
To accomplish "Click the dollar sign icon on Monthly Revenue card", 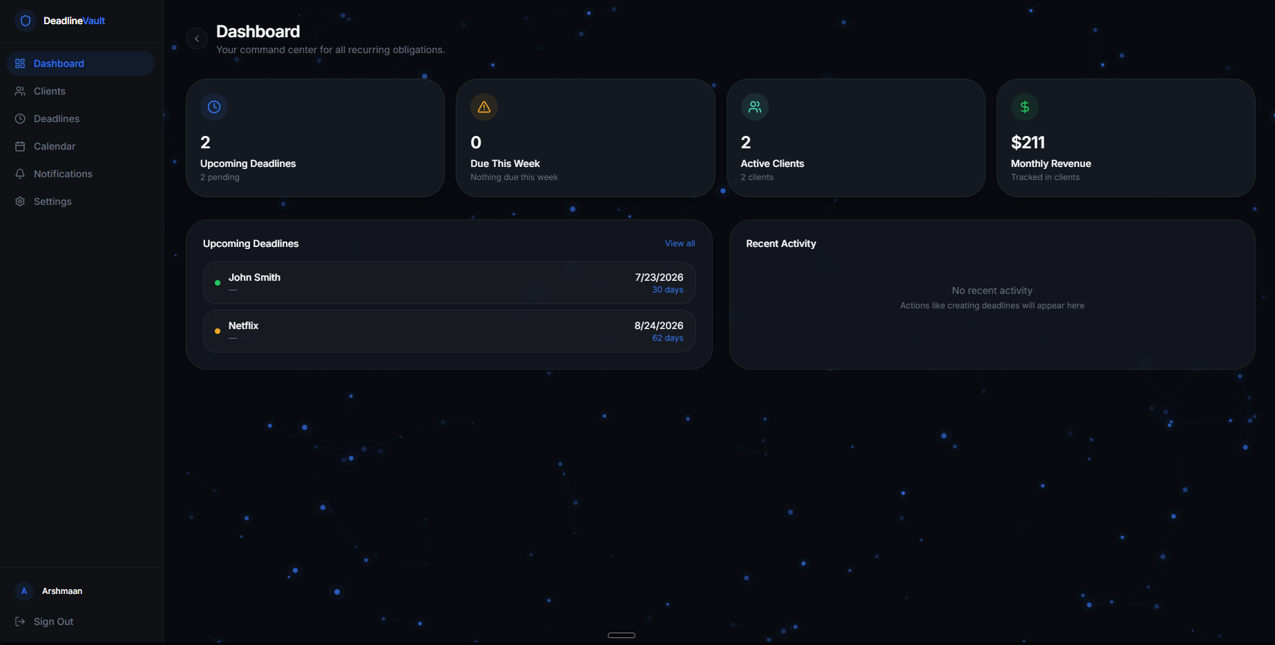I will pyautogui.click(x=1025, y=107).
